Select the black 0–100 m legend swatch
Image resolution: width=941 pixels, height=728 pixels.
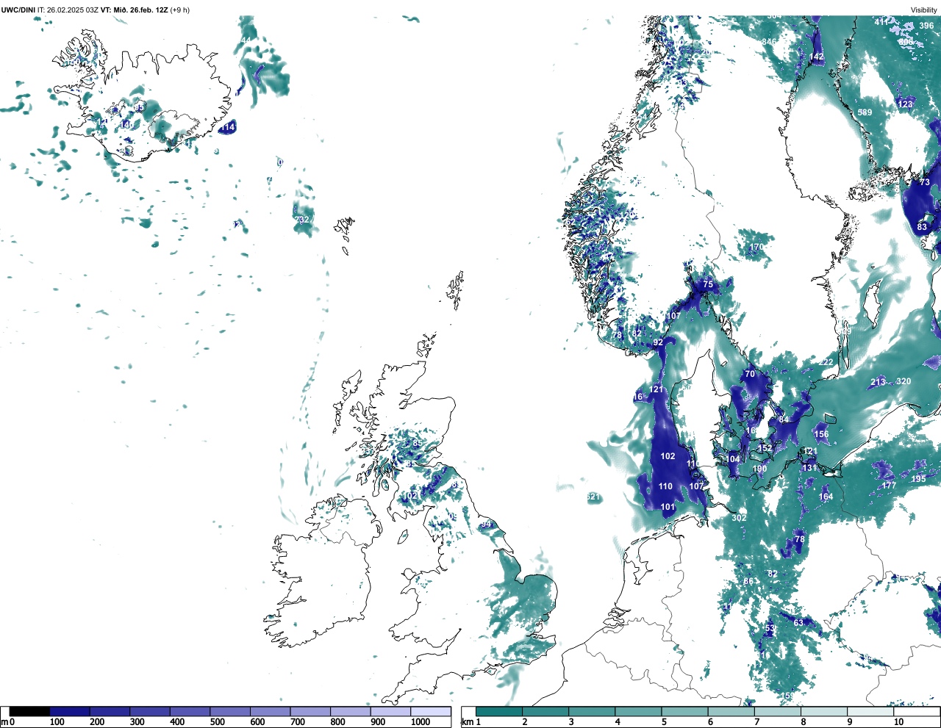click(29, 711)
